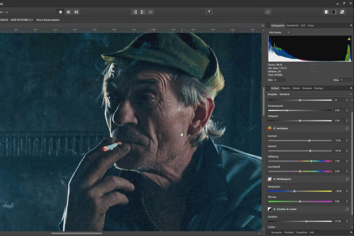Open the Assistant options icon

(209, 12)
